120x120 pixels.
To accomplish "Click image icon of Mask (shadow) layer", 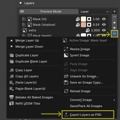I will coord(30,25).
